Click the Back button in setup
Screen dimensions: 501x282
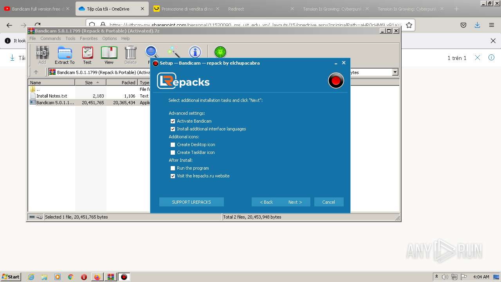[267, 202]
